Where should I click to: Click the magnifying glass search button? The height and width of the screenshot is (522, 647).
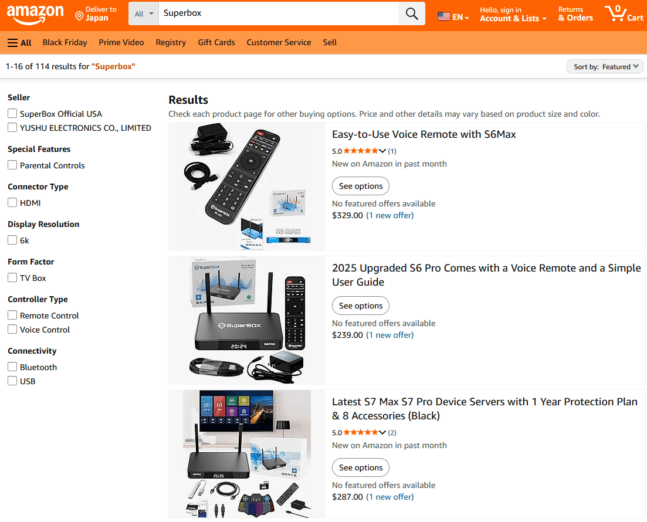coord(412,13)
